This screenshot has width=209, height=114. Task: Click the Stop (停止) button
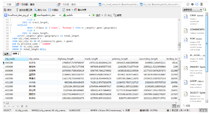coord(108,15)
